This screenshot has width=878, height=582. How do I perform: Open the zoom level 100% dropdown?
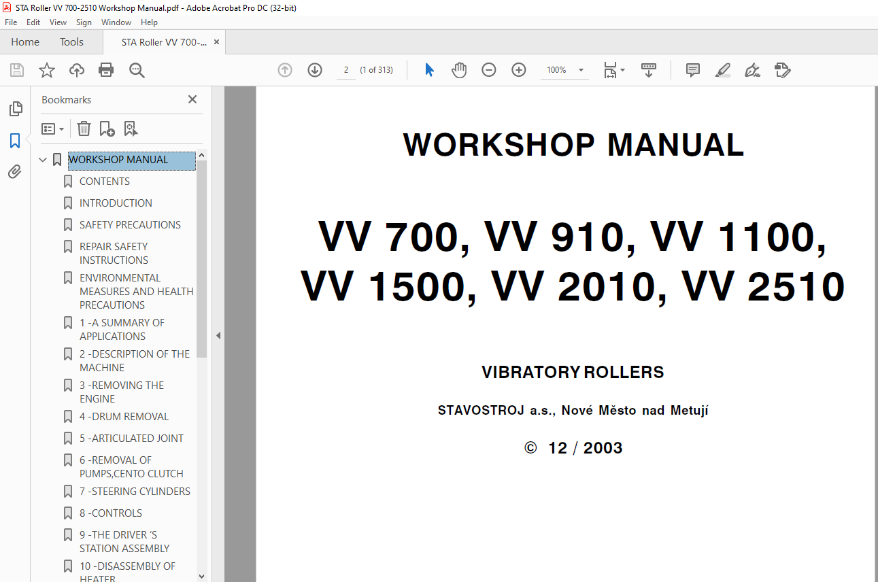coord(581,70)
